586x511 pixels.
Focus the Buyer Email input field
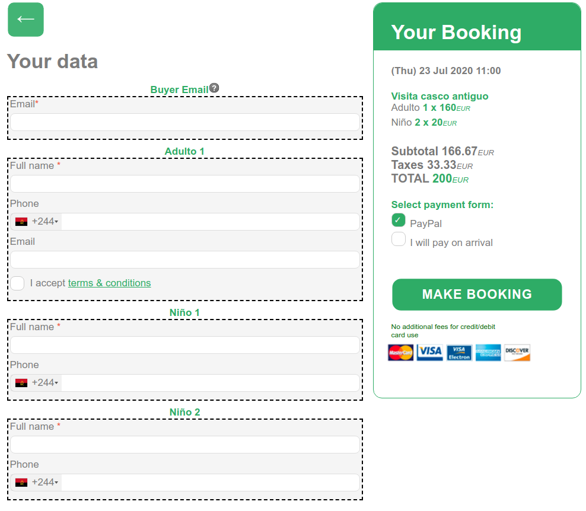184,122
